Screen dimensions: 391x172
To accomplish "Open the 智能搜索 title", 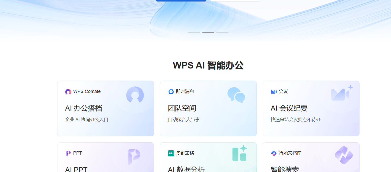I will click(285, 169).
